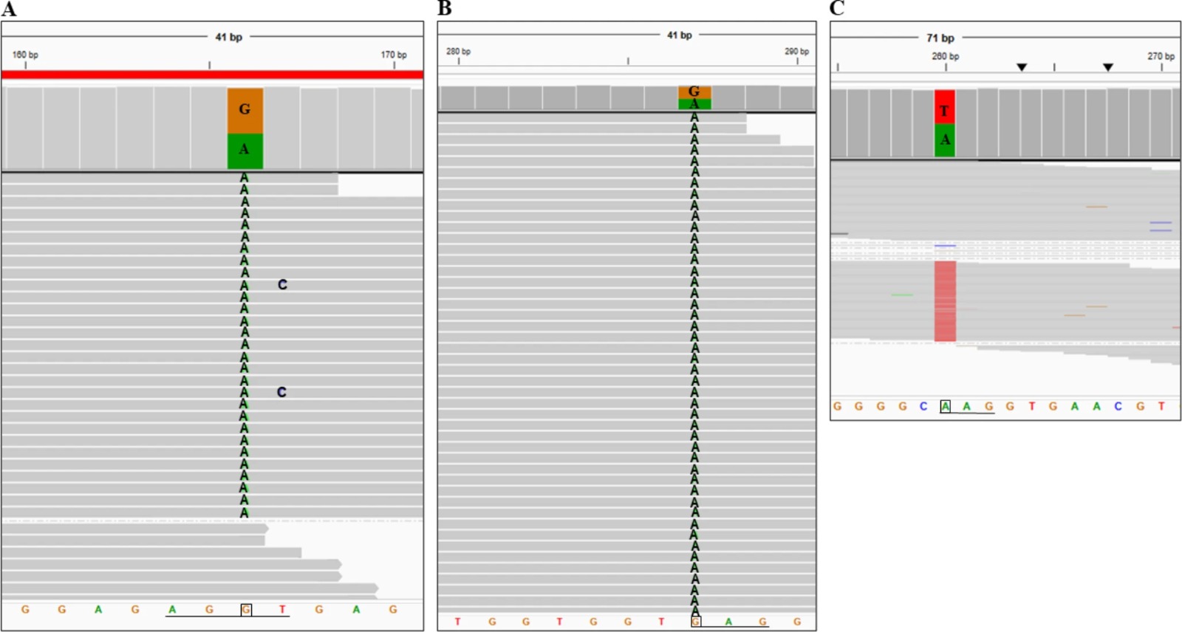Click the red highlighted read column in panel C
The image size is (1182, 632).
945,301
